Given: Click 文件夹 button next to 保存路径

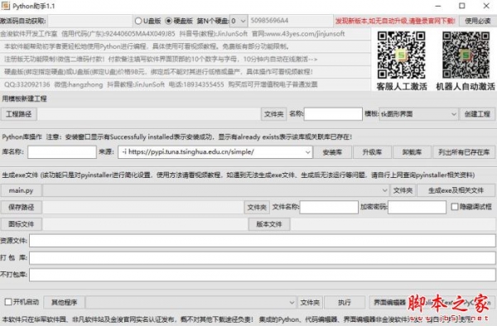Looking at the screenshot, I should point(257,208).
